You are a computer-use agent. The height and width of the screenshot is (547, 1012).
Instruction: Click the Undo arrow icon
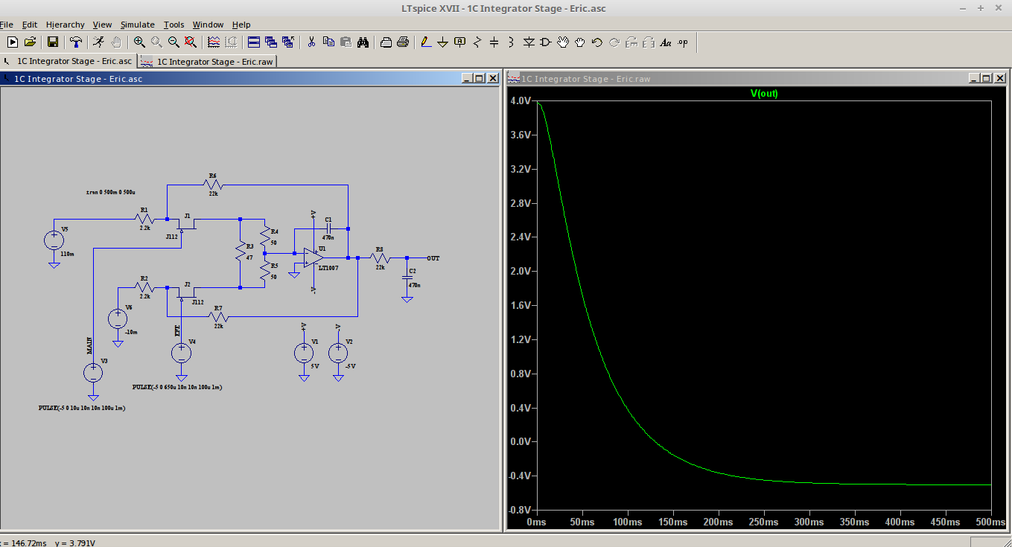point(596,42)
